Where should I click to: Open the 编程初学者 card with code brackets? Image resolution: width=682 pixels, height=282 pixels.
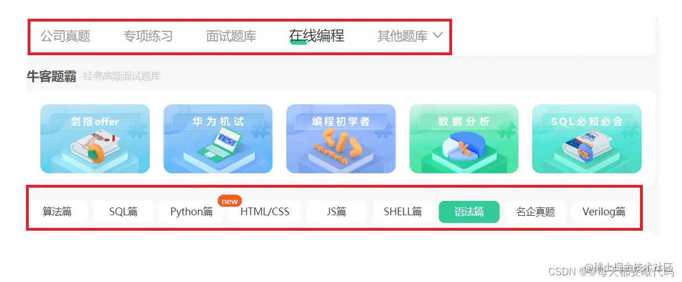(x=341, y=139)
